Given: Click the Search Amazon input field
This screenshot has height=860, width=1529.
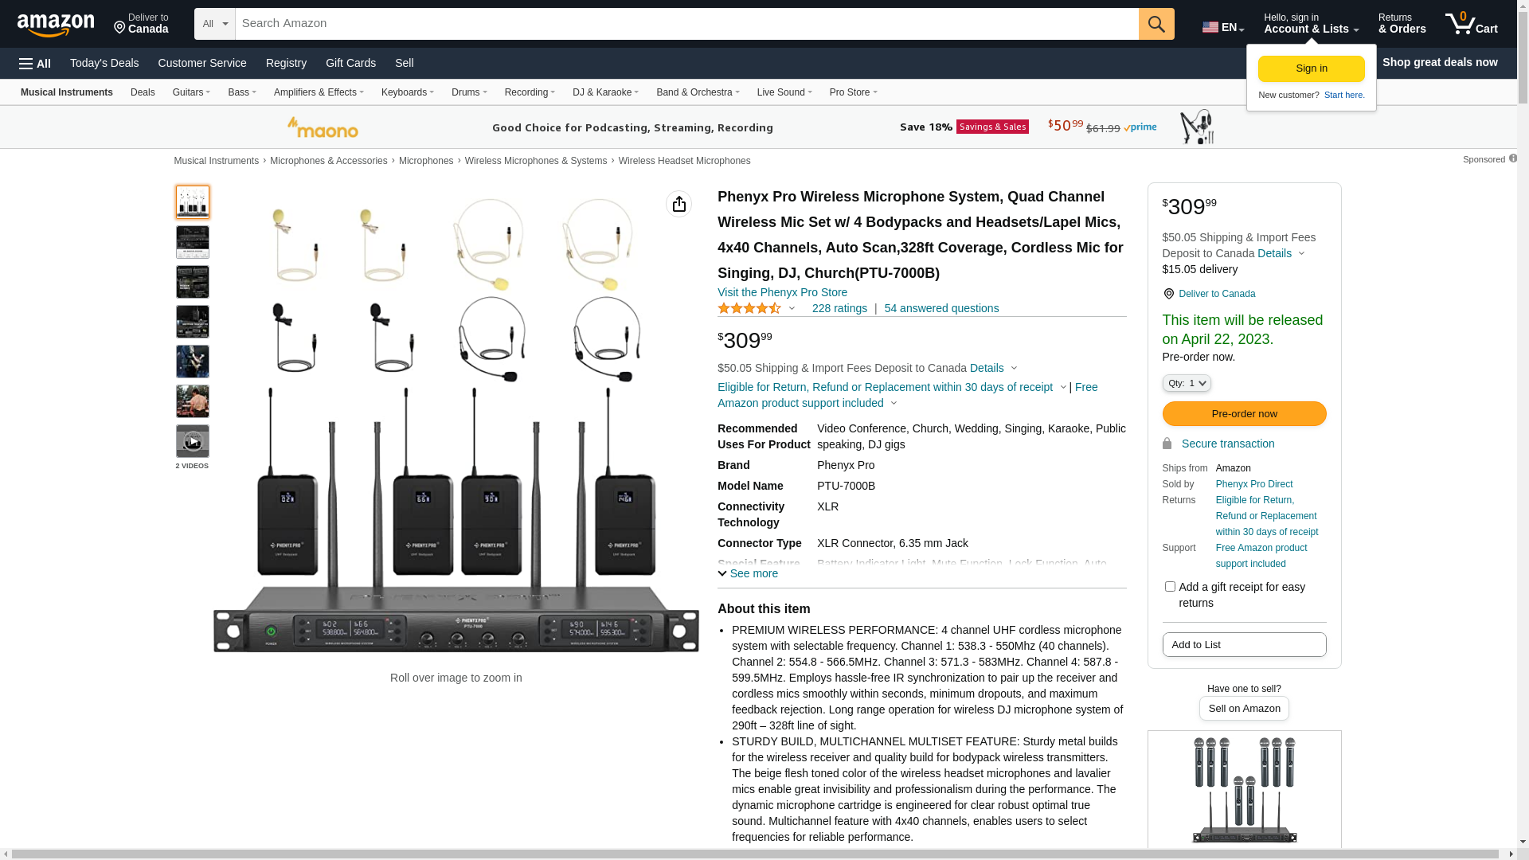Looking at the screenshot, I should 685,24.
